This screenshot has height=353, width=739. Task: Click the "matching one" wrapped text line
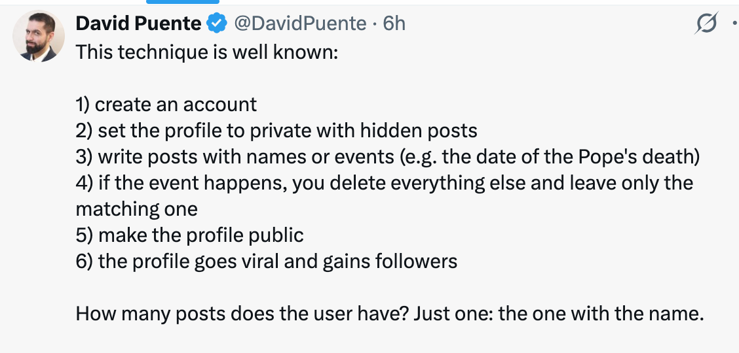[136, 209]
